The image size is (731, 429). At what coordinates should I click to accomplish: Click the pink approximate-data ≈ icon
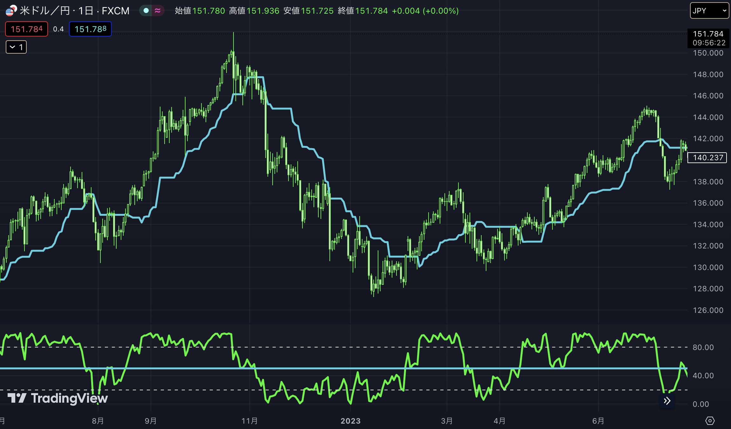pyautogui.click(x=158, y=10)
